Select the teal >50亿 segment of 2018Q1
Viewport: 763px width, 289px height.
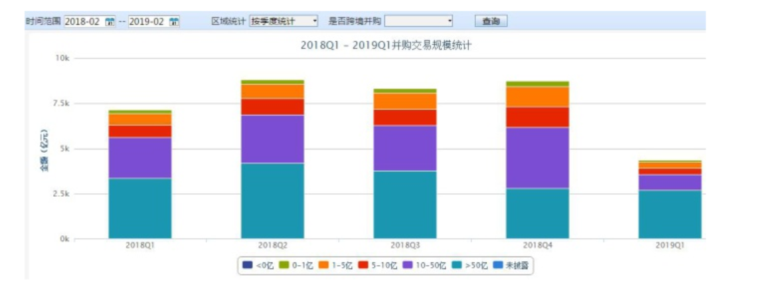coord(140,208)
